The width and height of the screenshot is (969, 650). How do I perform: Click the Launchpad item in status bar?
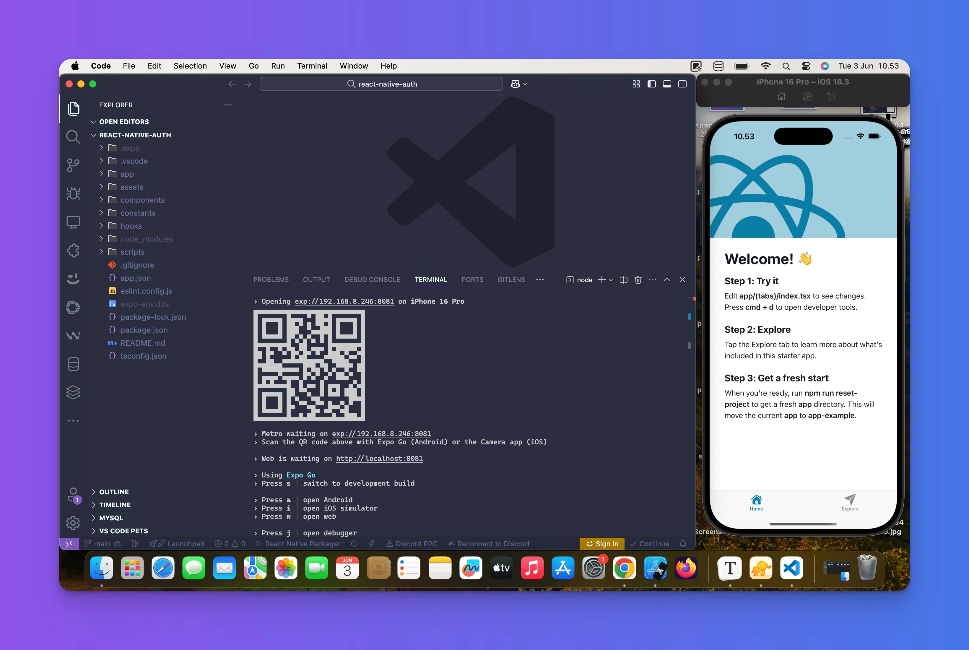point(177,543)
